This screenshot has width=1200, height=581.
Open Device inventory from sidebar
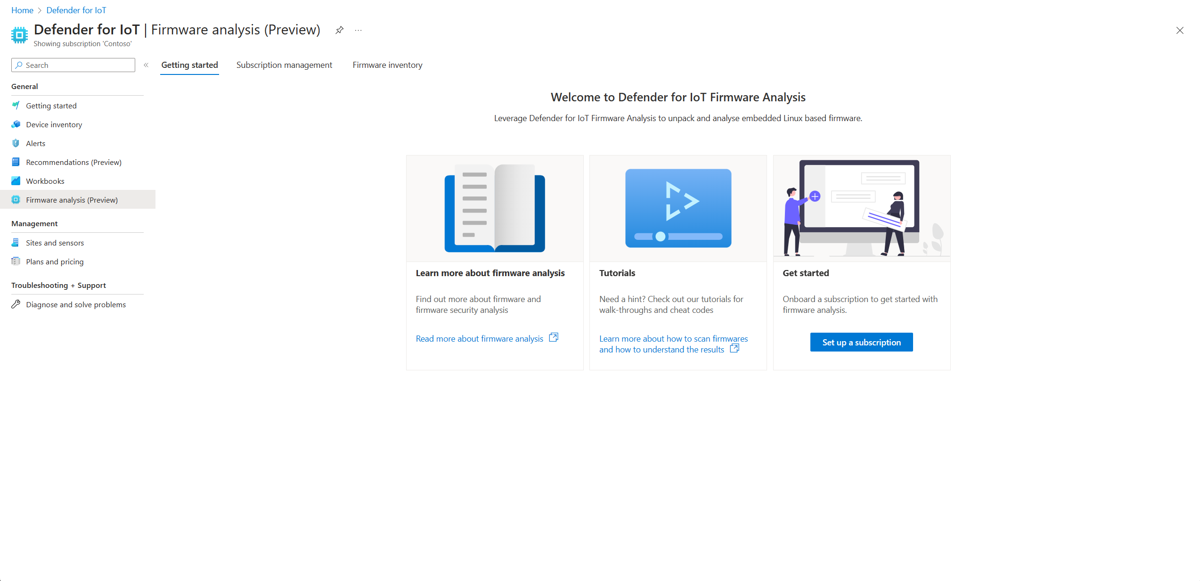54,124
